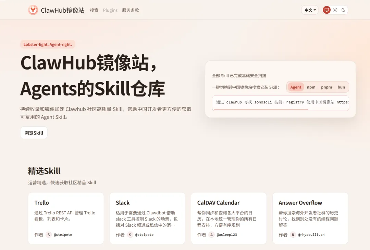Click the CalDAV Calendar description text

[x=227, y=219]
